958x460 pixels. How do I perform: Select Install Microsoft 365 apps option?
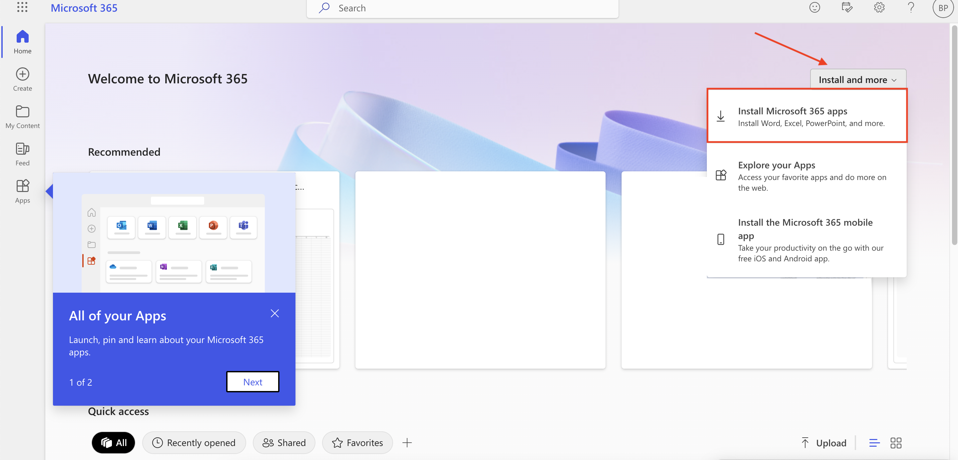click(x=807, y=116)
